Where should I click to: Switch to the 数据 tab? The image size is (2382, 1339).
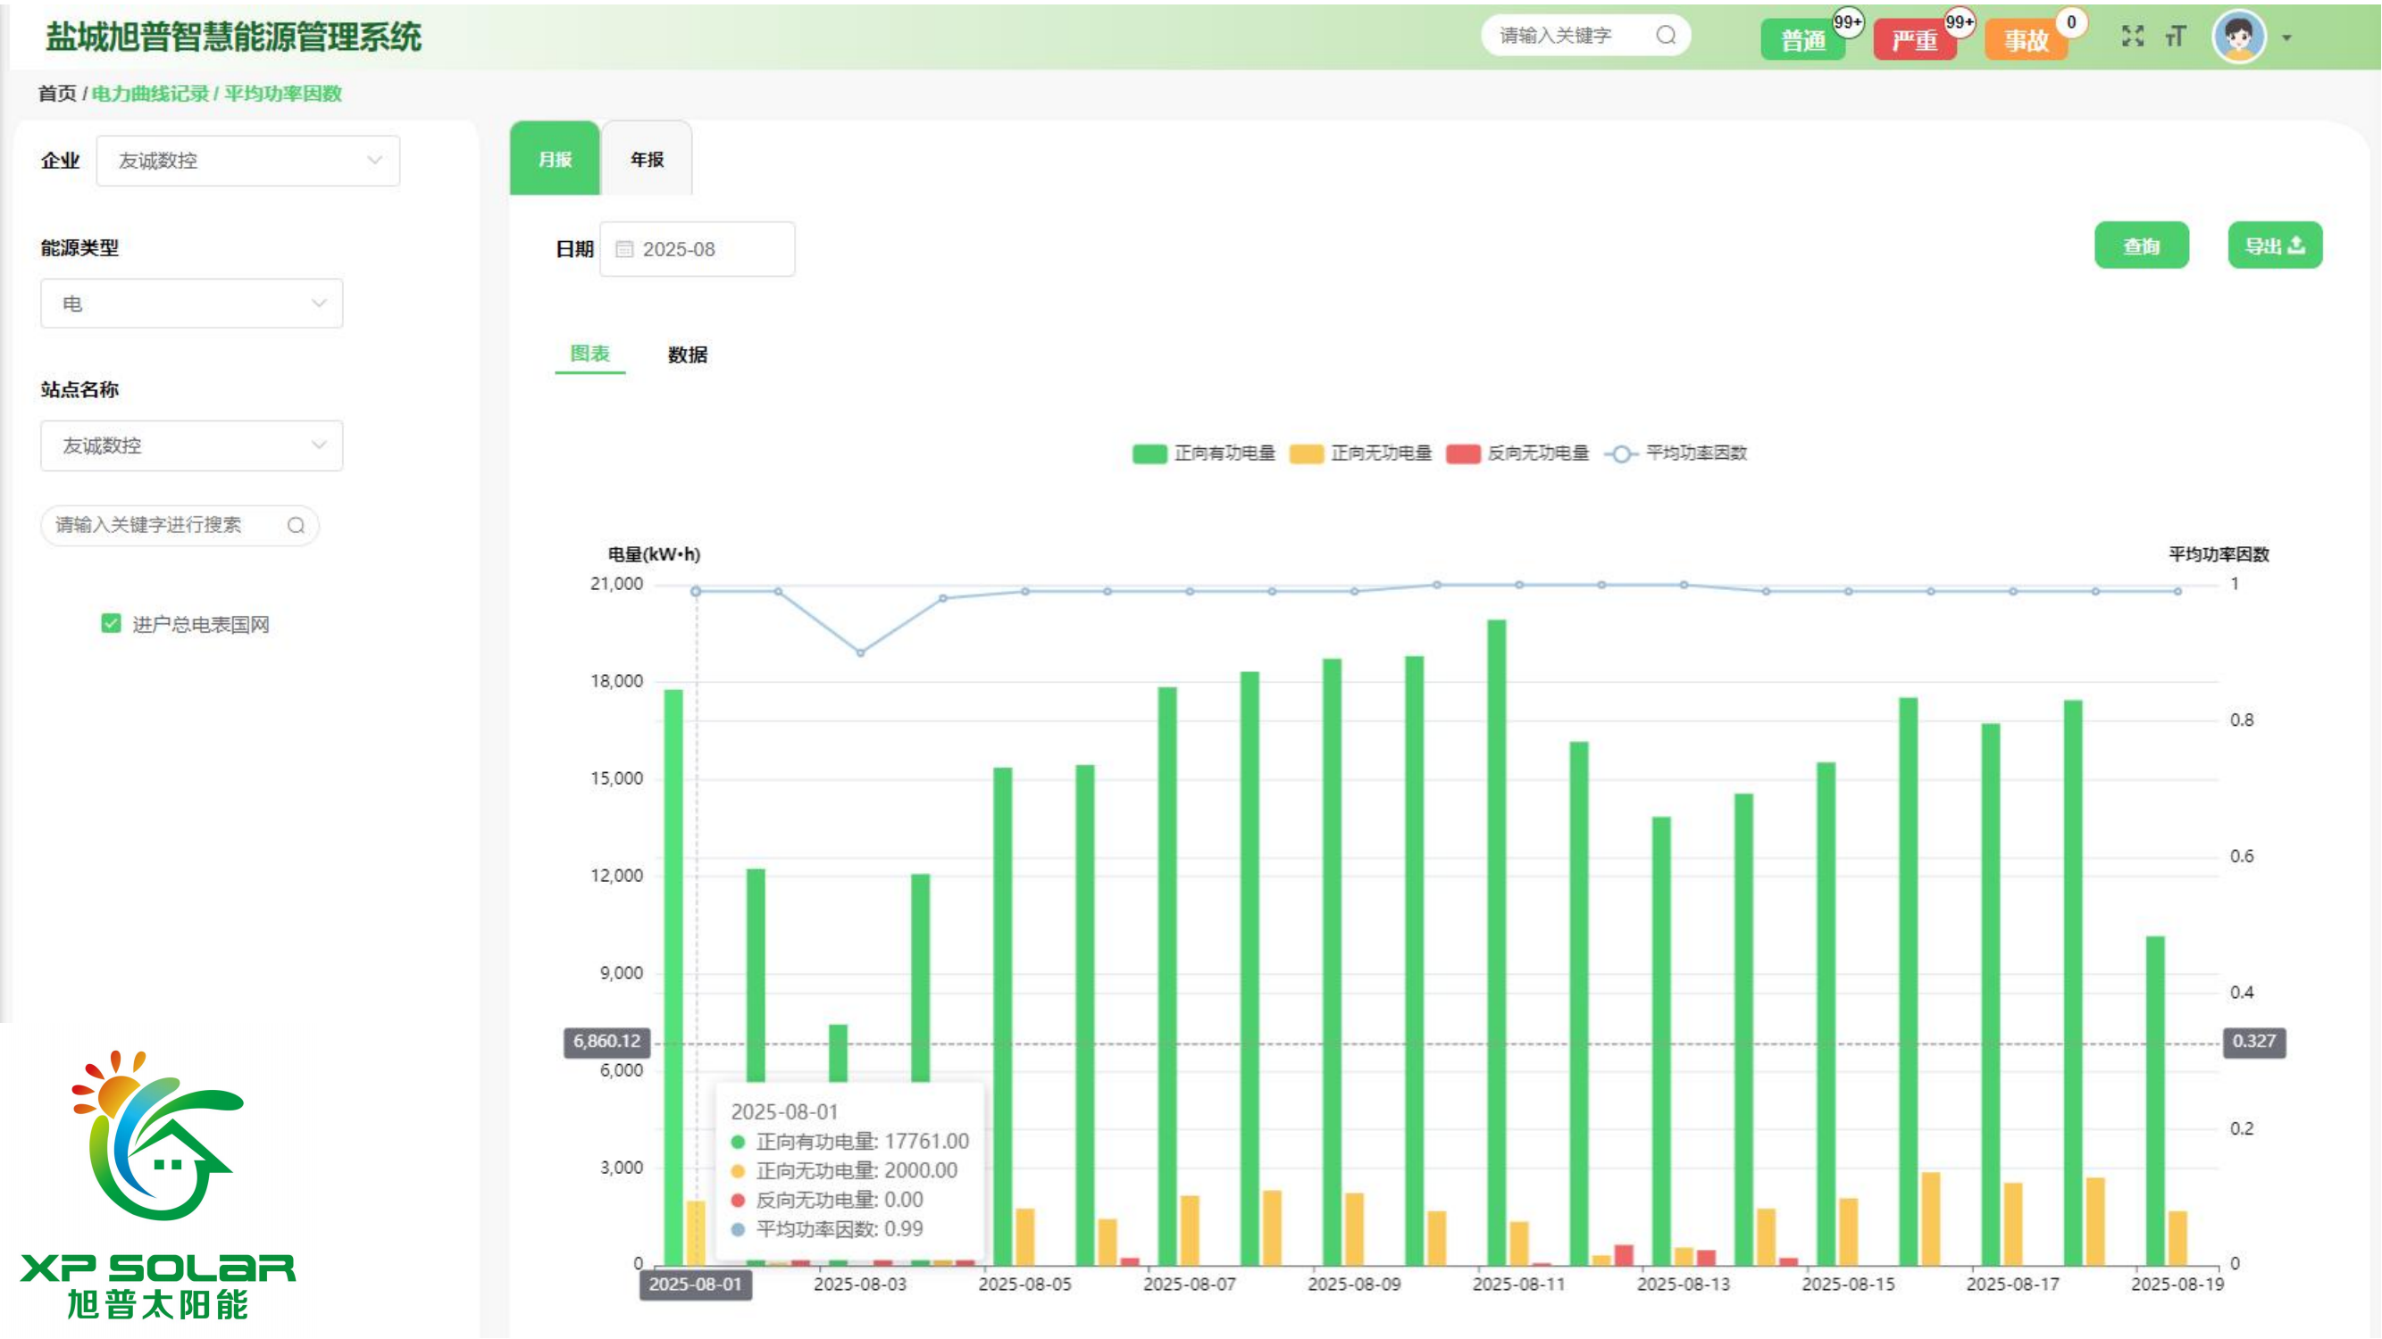[x=687, y=355]
